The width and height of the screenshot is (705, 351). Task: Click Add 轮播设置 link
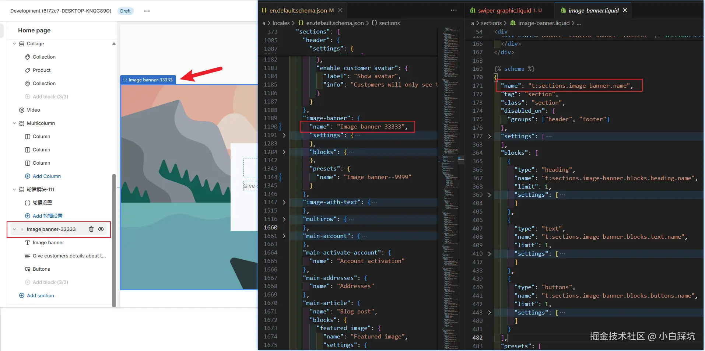tap(43, 216)
